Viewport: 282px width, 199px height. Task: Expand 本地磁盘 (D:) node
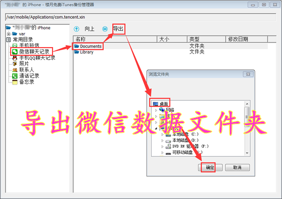(162, 140)
